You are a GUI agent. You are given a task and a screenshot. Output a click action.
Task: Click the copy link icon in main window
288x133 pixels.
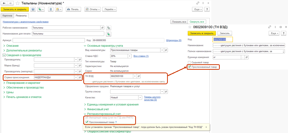198,3
